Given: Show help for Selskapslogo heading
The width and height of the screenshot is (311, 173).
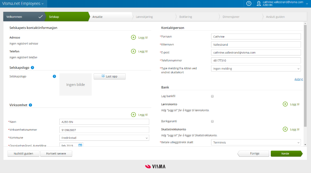Looking at the screenshot, I should [33, 67].
